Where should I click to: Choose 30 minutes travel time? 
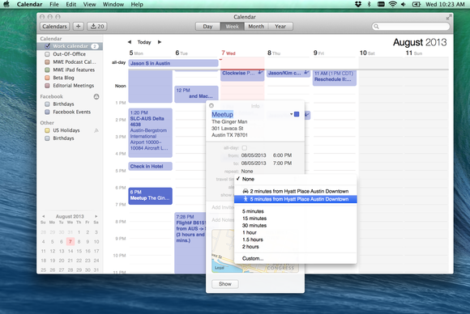pos(295,226)
